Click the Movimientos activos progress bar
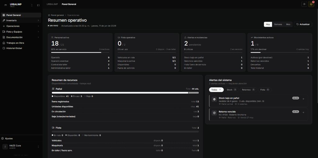 280,52
